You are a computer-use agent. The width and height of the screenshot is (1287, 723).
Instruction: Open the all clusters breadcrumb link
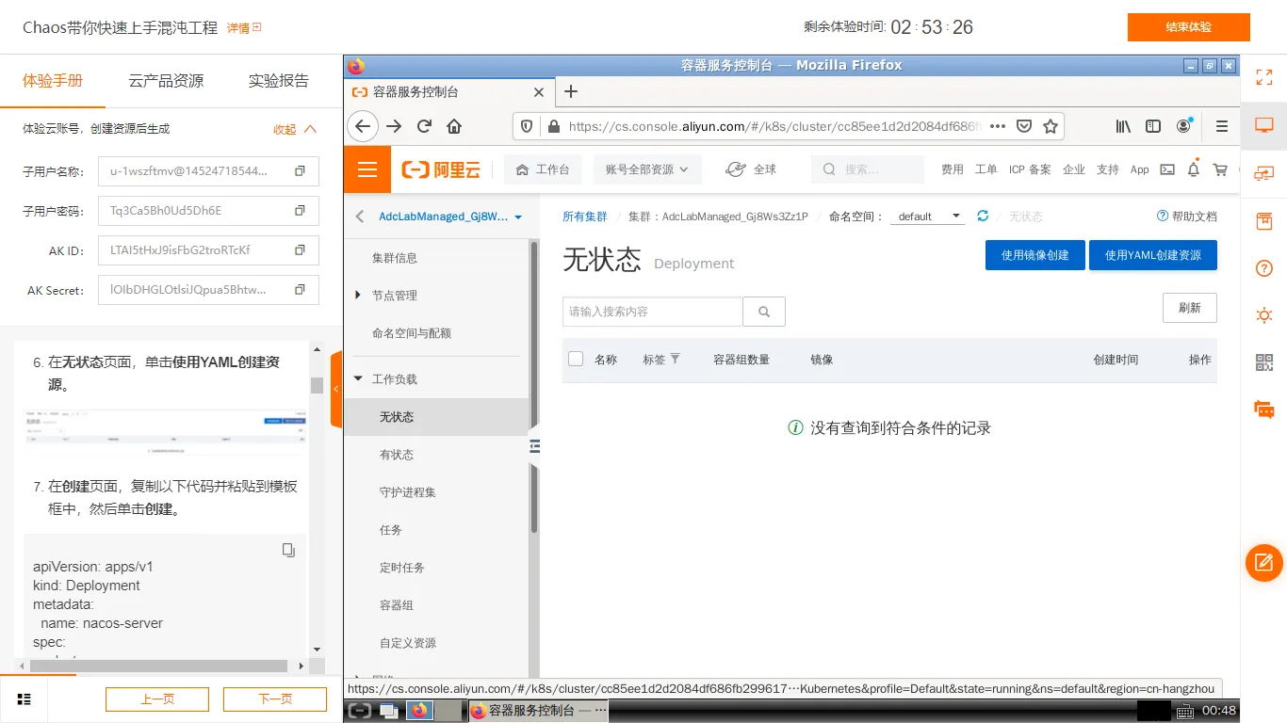[x=585, y=217]
